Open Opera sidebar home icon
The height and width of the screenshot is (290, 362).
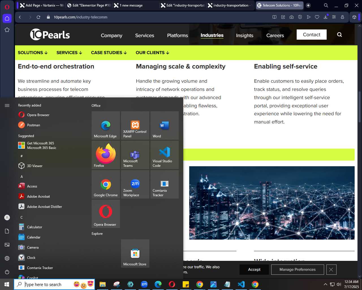click(7, 18)
